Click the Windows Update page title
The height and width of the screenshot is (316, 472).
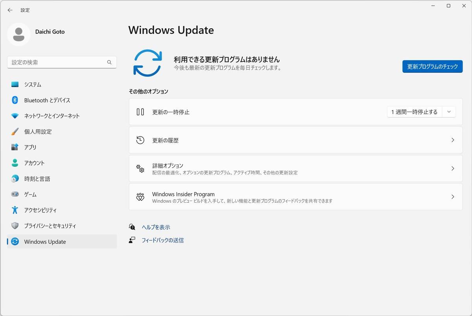click(x=171, y=30)
